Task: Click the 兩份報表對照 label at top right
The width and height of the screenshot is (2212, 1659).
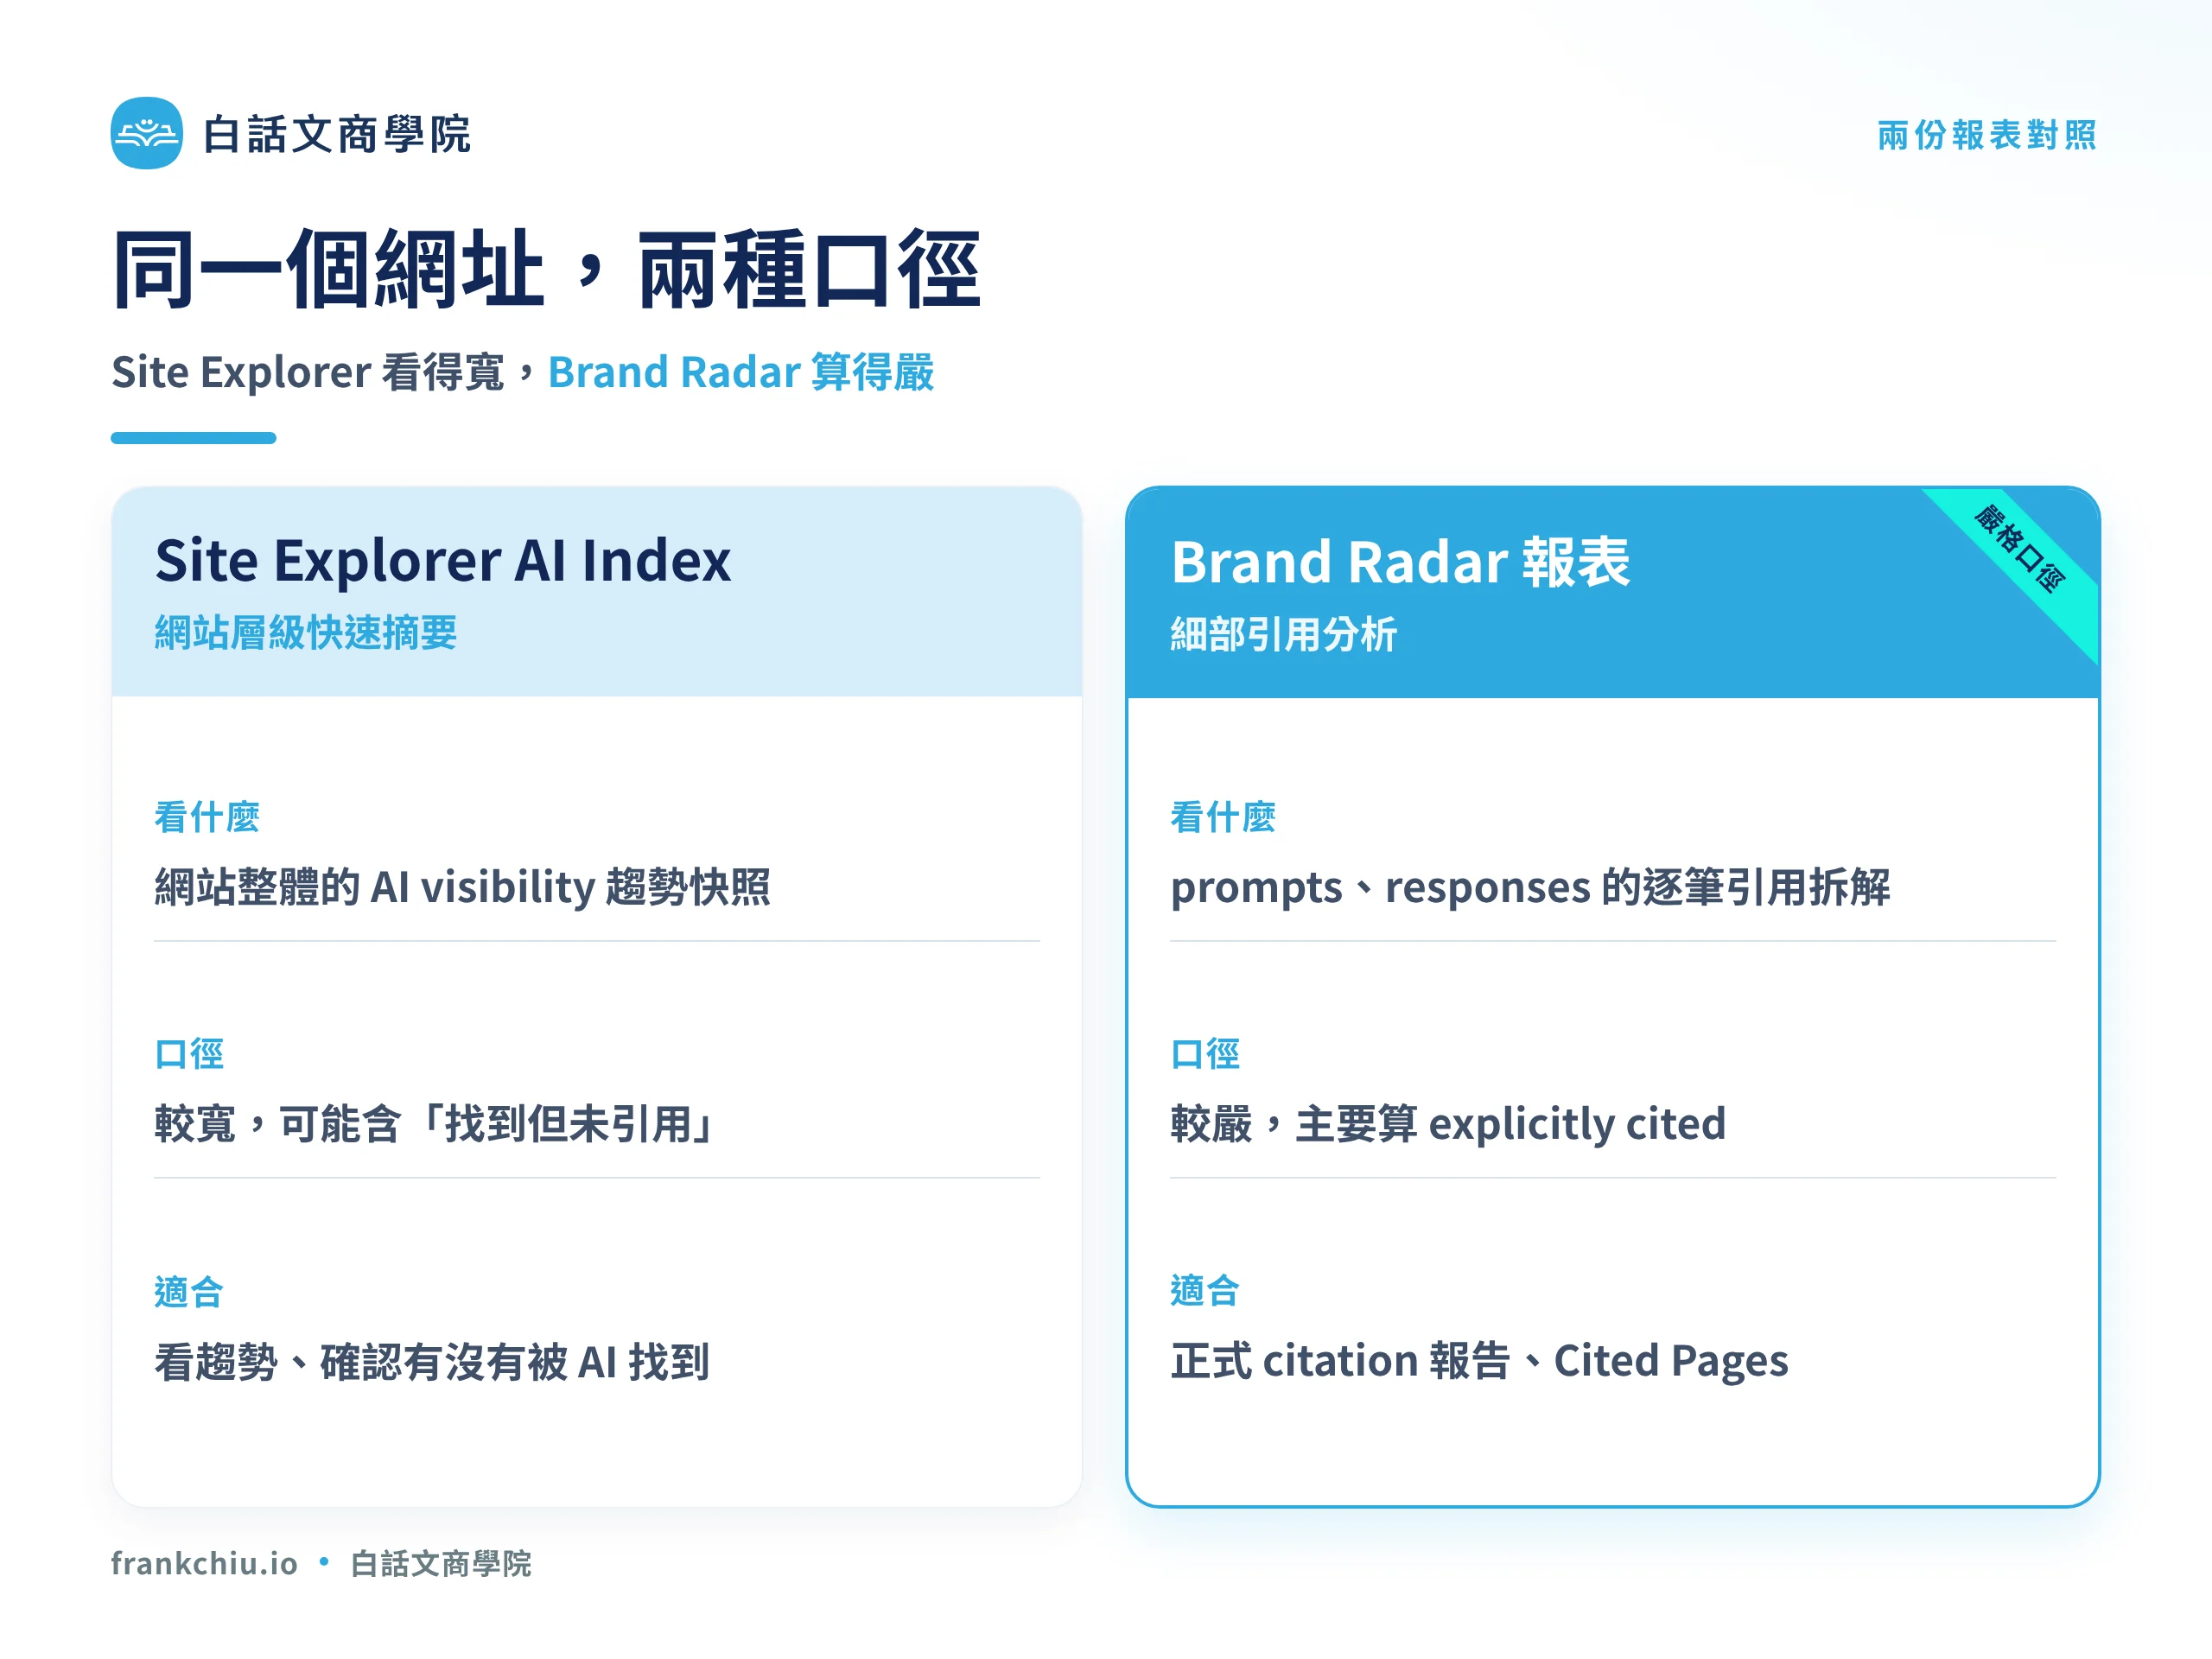Action: 1986,135
